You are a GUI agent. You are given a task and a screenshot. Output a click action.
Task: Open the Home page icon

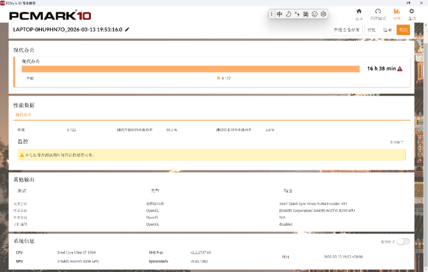[359, 11]
